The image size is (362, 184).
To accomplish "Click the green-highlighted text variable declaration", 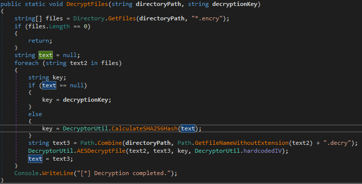I will (x=46, y=55).
